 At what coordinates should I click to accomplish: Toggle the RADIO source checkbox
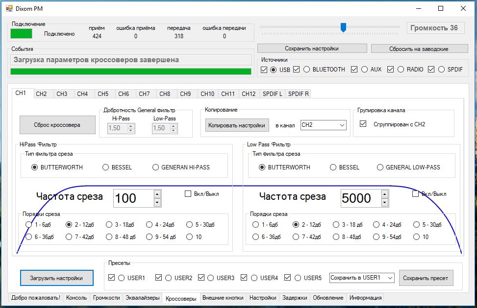pyautogui.click(x=390, y=70)
